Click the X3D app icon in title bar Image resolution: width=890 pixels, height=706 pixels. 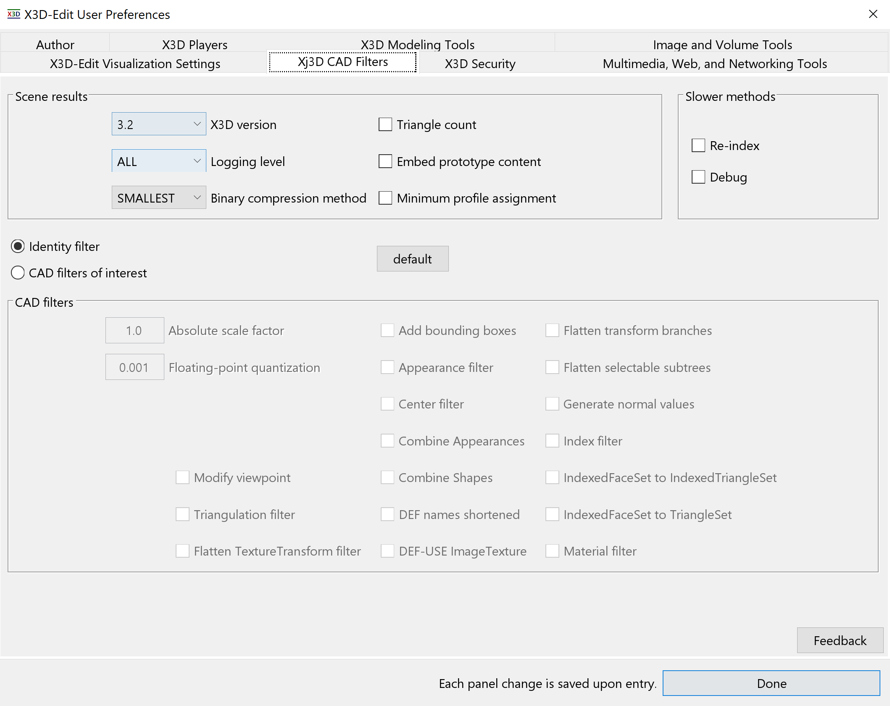pyautogui.click(x=13, y=14)
